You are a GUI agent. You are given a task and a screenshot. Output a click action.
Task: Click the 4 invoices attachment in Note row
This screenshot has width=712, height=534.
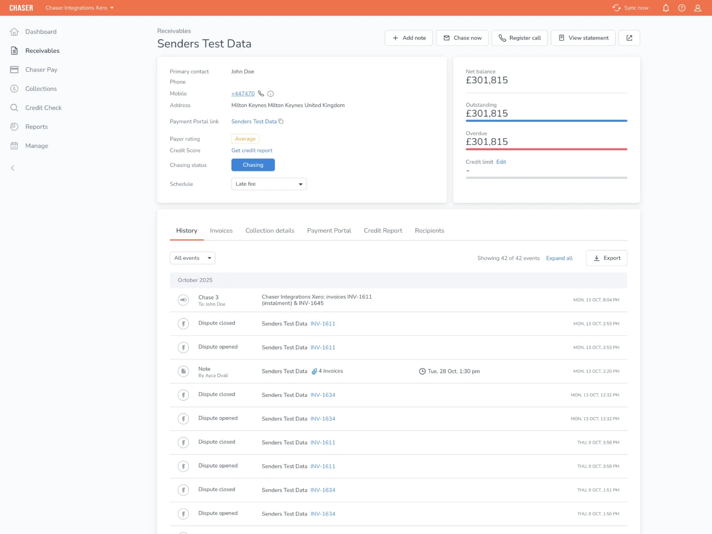[x=327, y=371]
